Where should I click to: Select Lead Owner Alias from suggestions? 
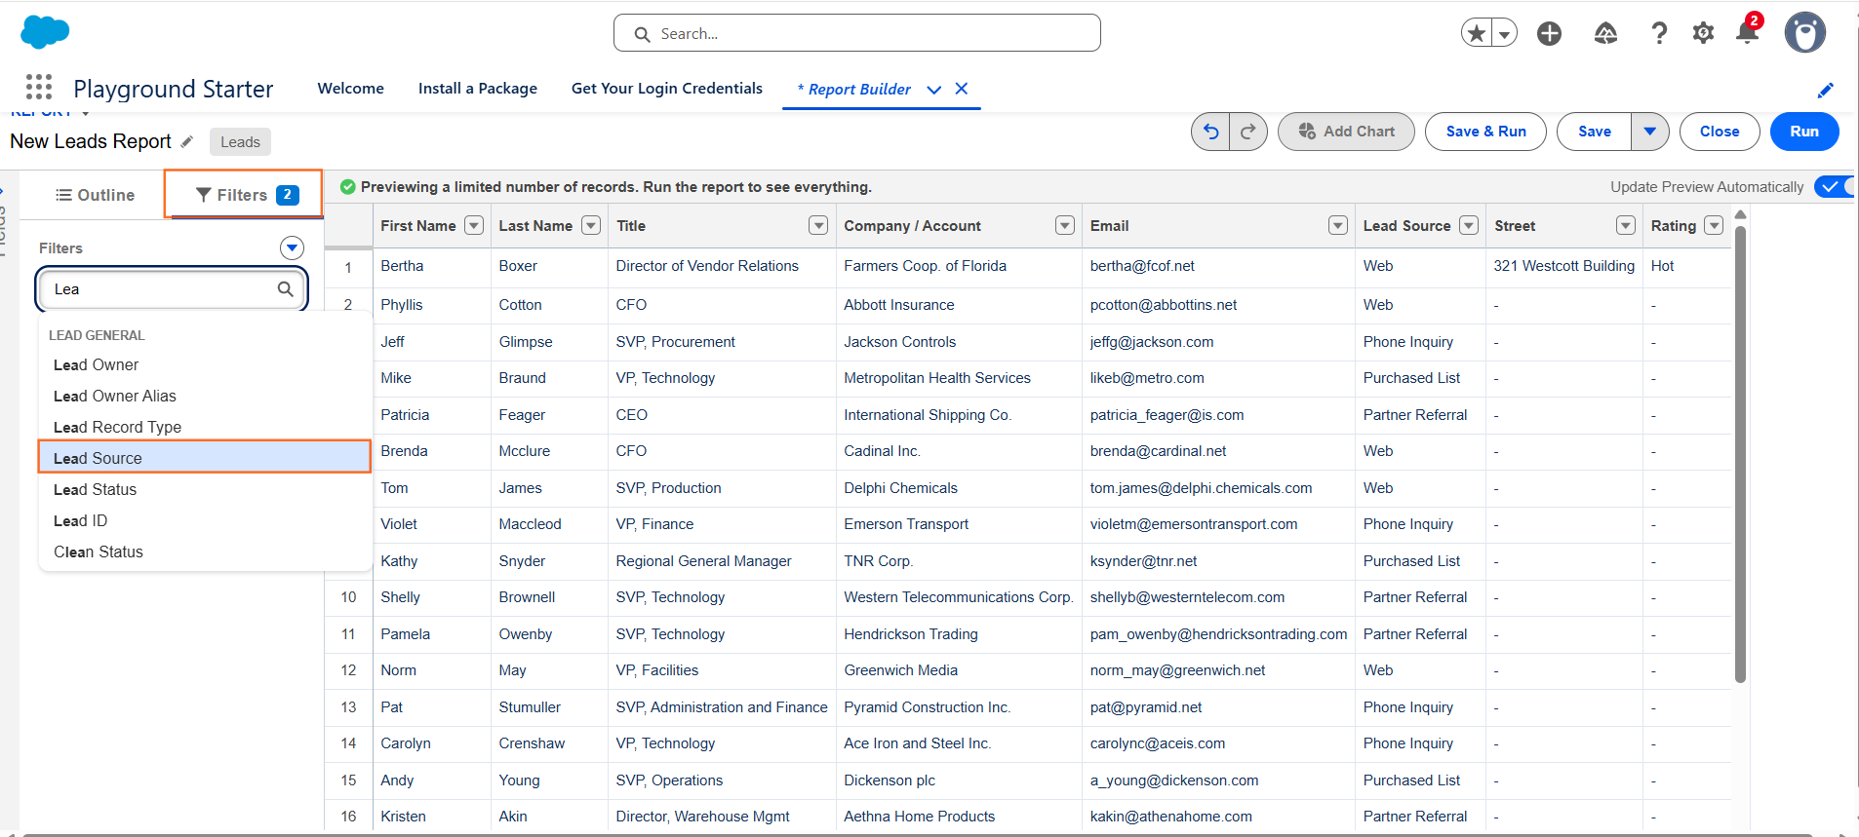205,397
